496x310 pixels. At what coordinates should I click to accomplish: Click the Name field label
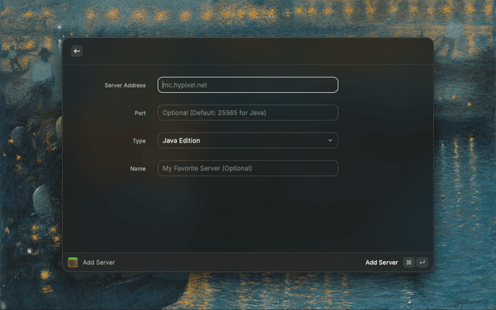[x=138, y=168]
